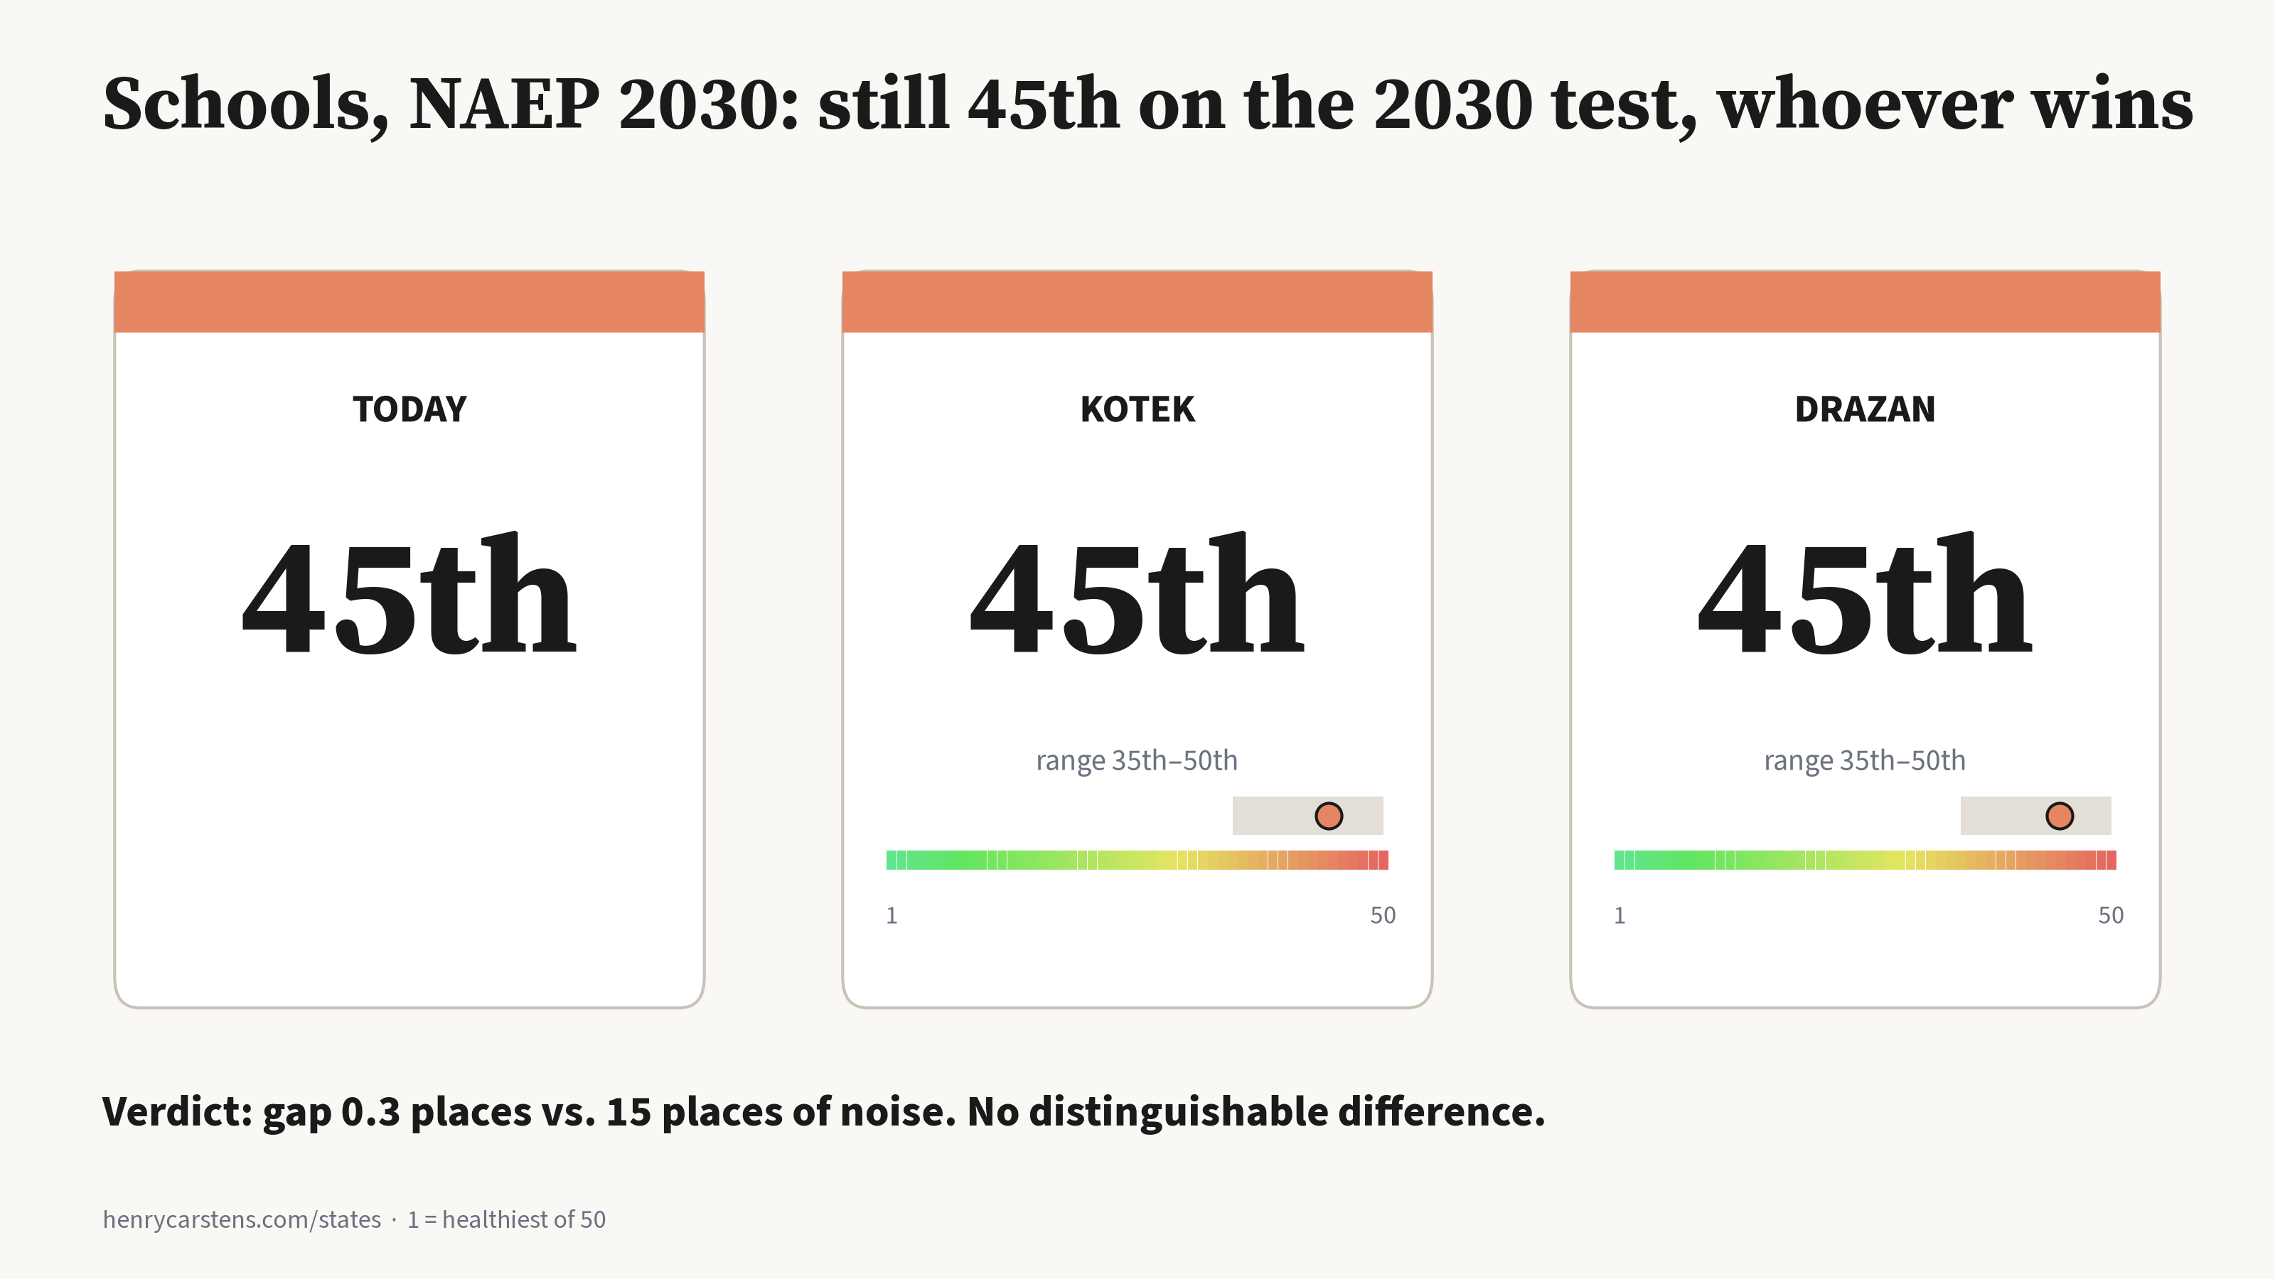Click the 1 scale label under Drazan's bar
The width and height of the screenshot is (2275, 1279).
1620,915
